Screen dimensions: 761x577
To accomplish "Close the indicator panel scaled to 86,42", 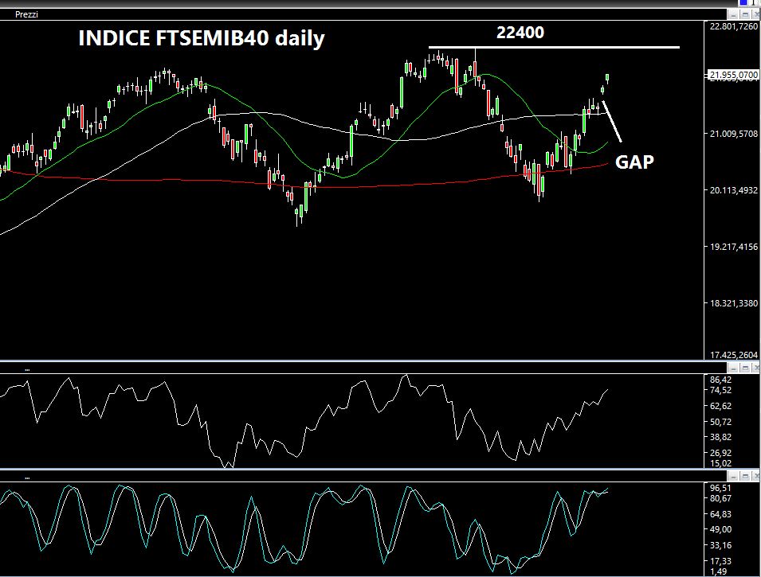I will pos(756,368).
